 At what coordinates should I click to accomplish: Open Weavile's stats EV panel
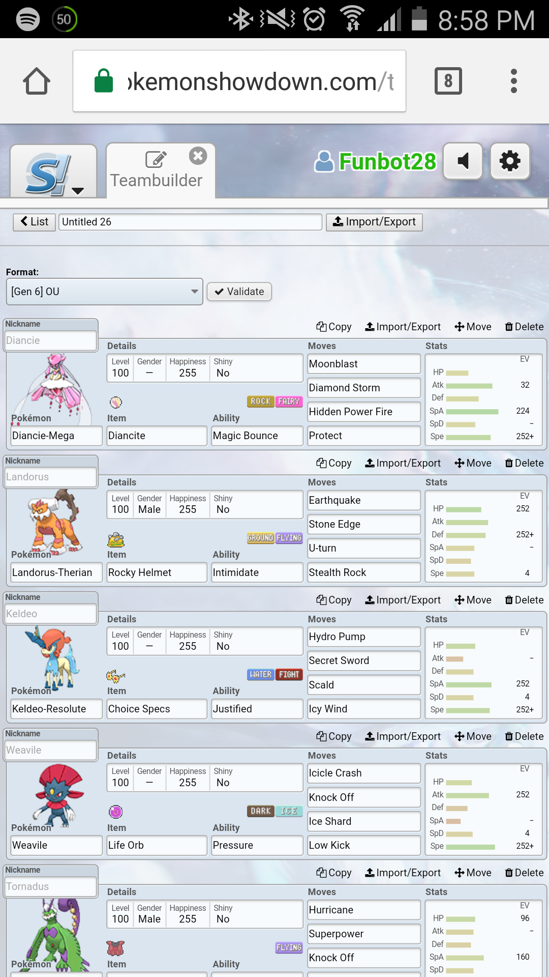click(x=484, y=809)
